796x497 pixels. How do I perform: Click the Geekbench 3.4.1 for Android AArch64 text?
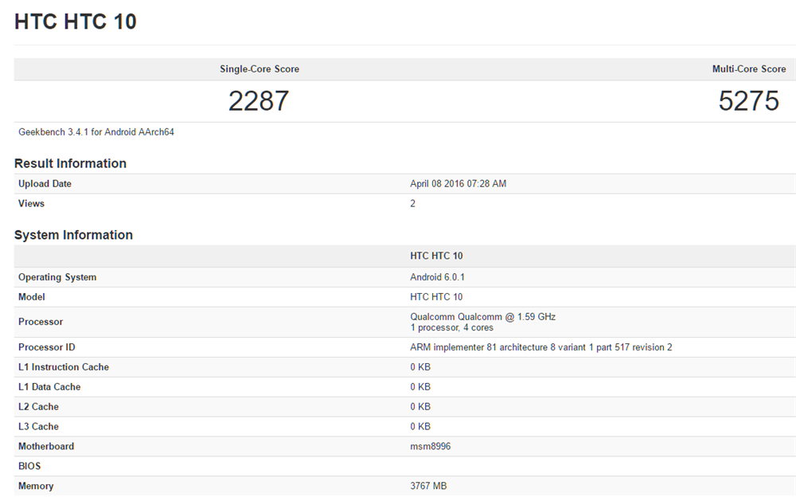[96, 132]
